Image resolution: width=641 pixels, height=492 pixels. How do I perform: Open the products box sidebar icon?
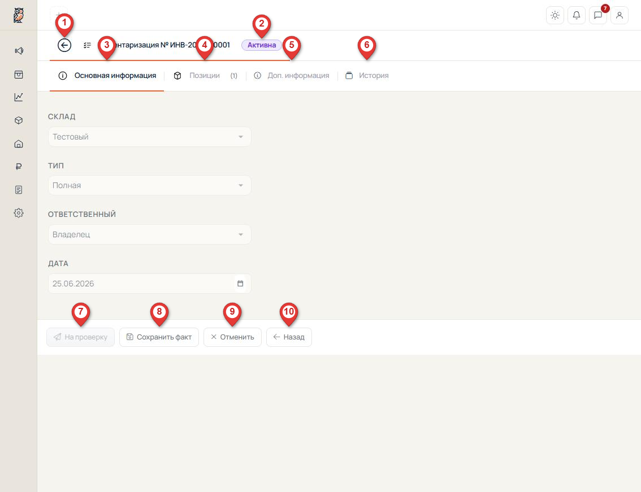coord(19,120)
